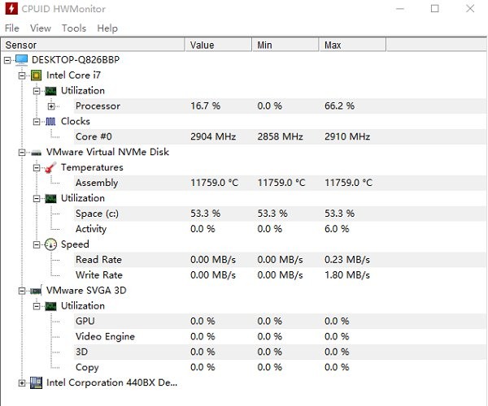Expand the Processor utilization node
Screen dimensions: 488x406
(x=51, y=106)
